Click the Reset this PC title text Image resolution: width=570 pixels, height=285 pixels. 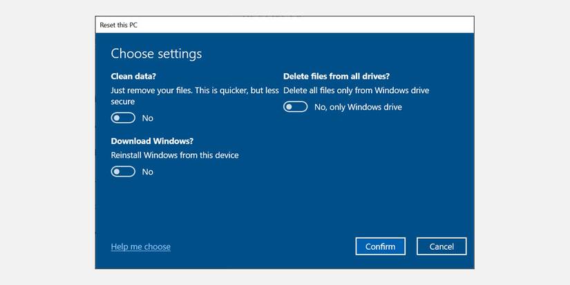[x=119, y=25]
